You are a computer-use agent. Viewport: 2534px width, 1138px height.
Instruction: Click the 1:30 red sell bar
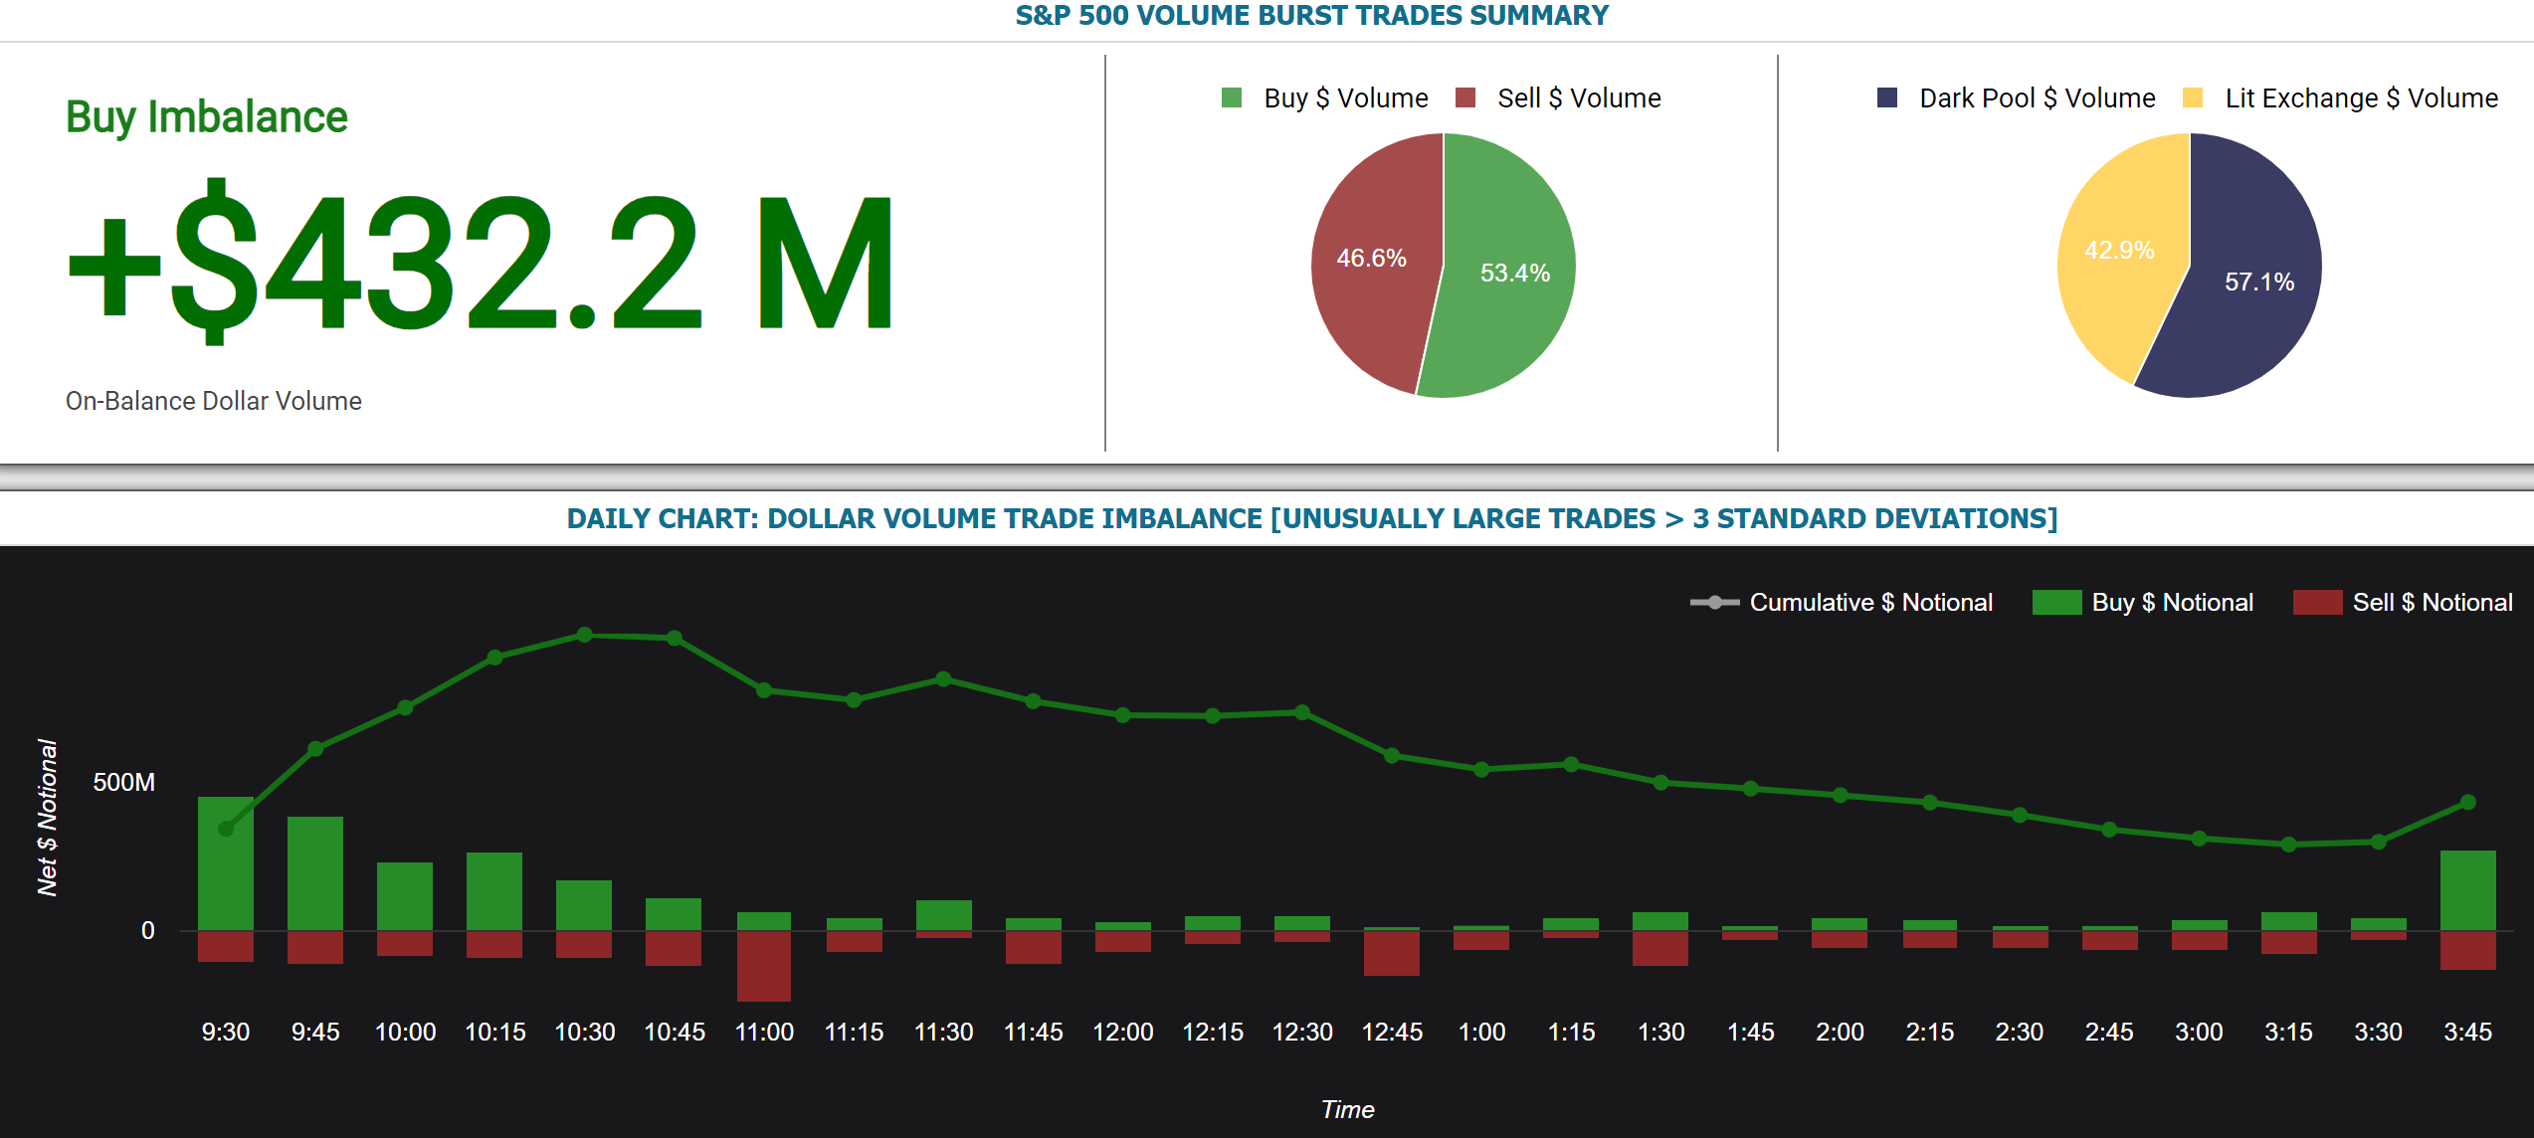1660,948
